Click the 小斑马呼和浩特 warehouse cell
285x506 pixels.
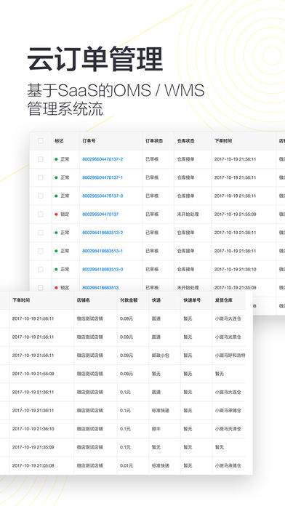pyautogui.click(x=230, y=356)
